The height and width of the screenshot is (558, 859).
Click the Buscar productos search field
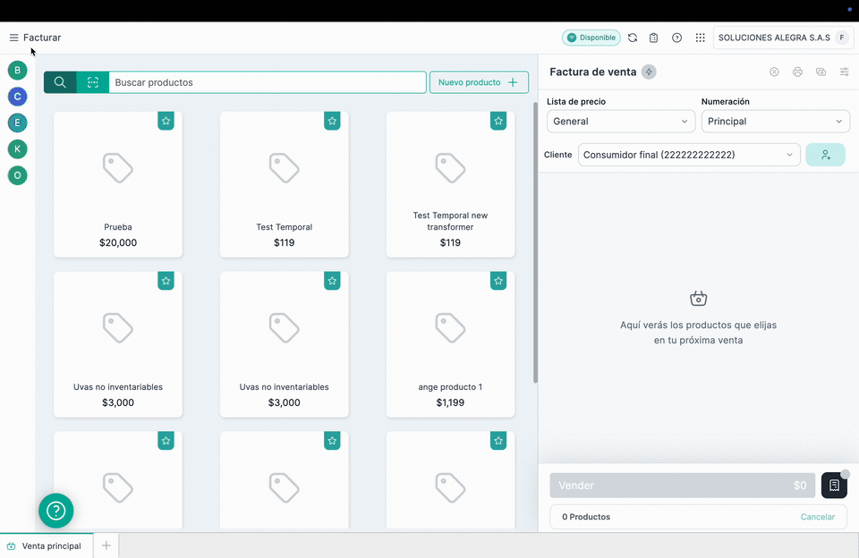point(267,82)
